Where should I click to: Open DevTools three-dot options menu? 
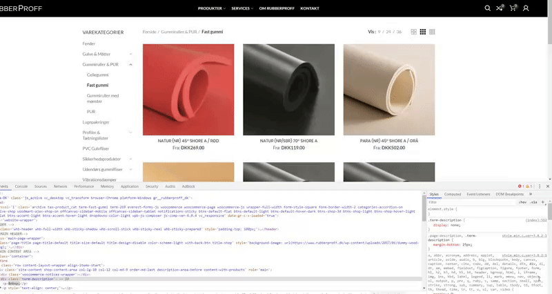[540, 186]
